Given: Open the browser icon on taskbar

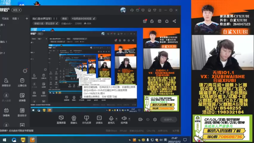Looking at the screenshot, I should 14,140.
